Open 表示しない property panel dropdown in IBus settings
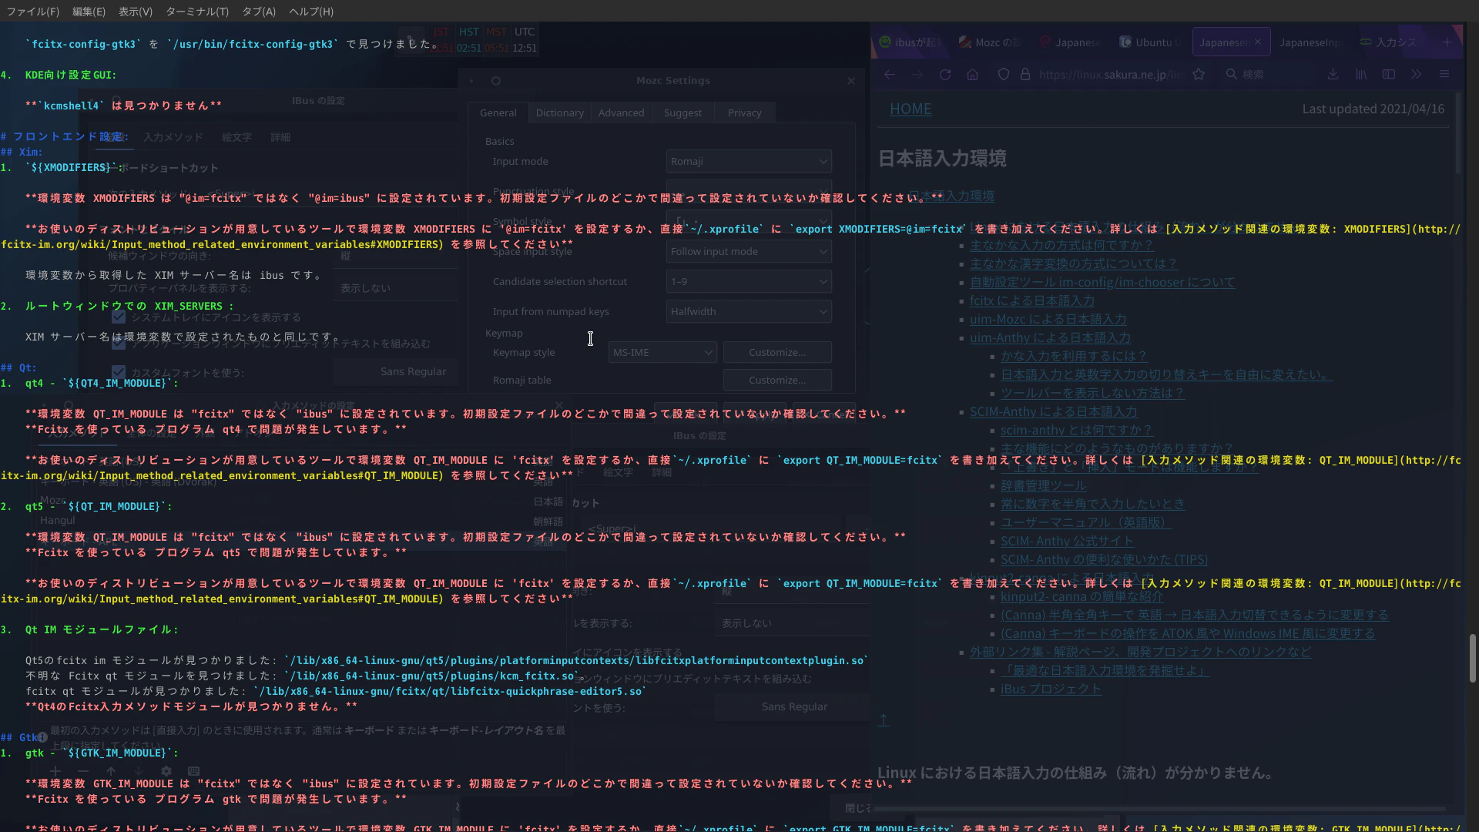 (x=397, y=288)
